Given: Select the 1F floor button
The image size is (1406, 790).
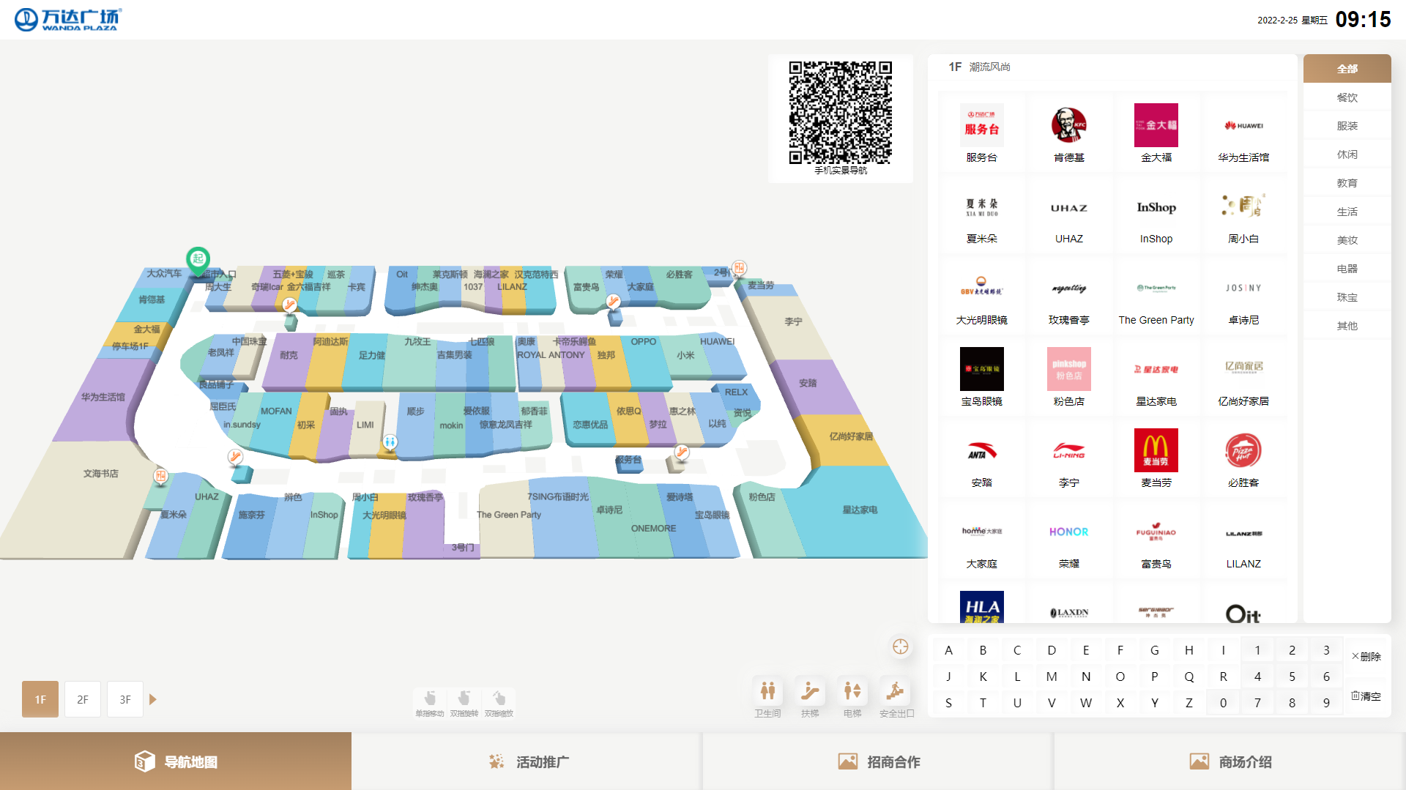Looking at the screenshot, I should (40, 699).
